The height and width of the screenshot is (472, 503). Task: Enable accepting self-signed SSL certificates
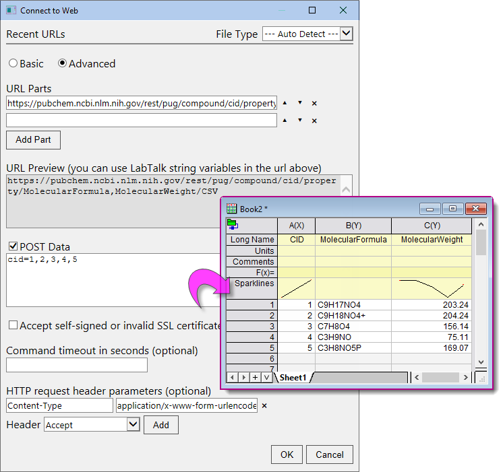click(x=12, y=325)
